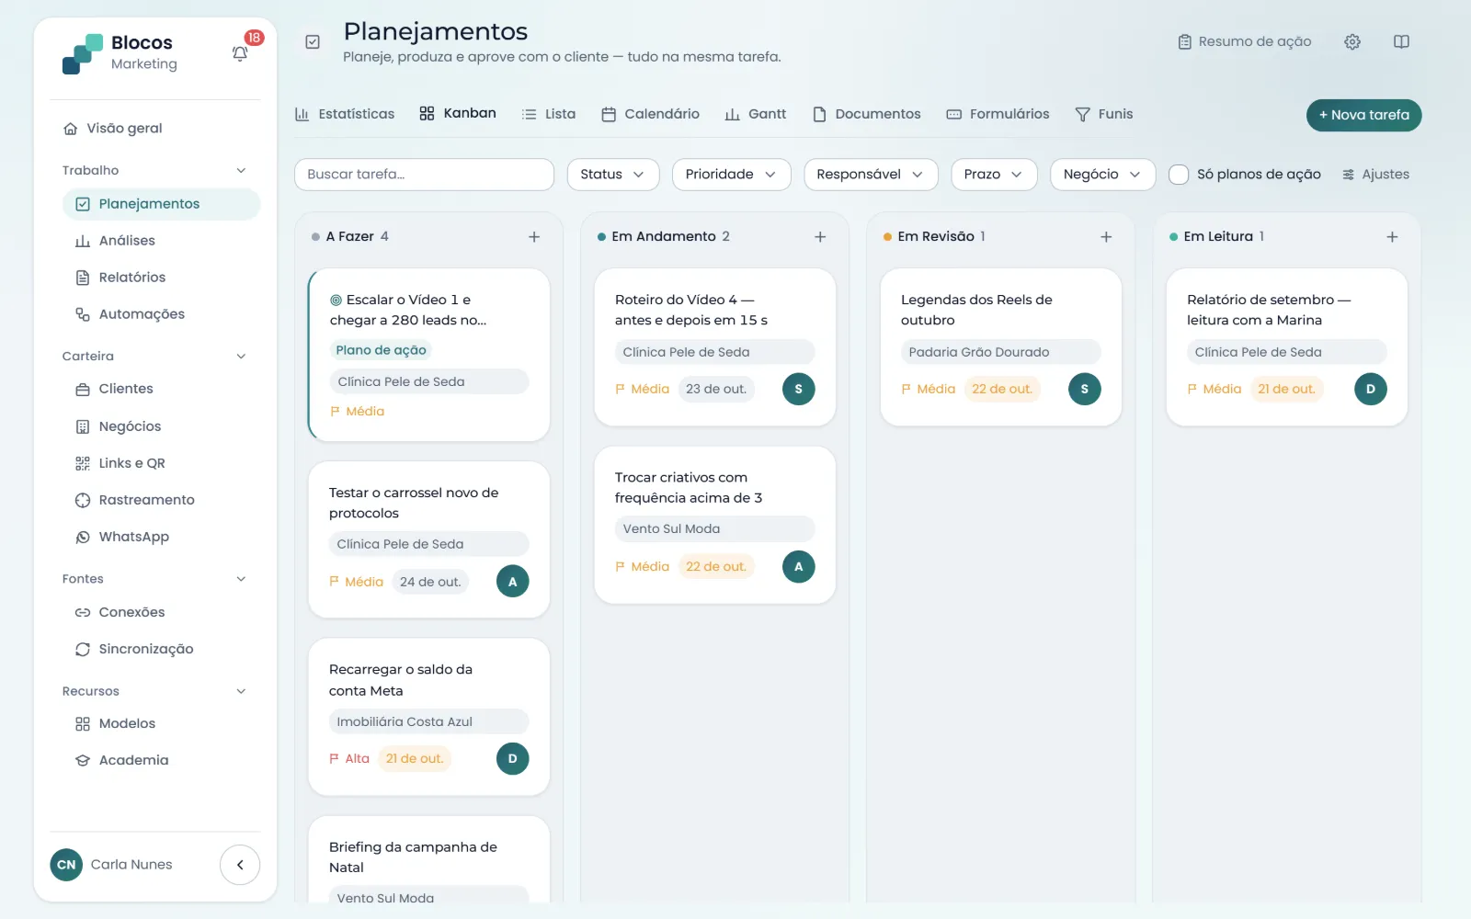Click avatar D on Recarregar o saldo card
1471x919 pixels.
[512, 758]
